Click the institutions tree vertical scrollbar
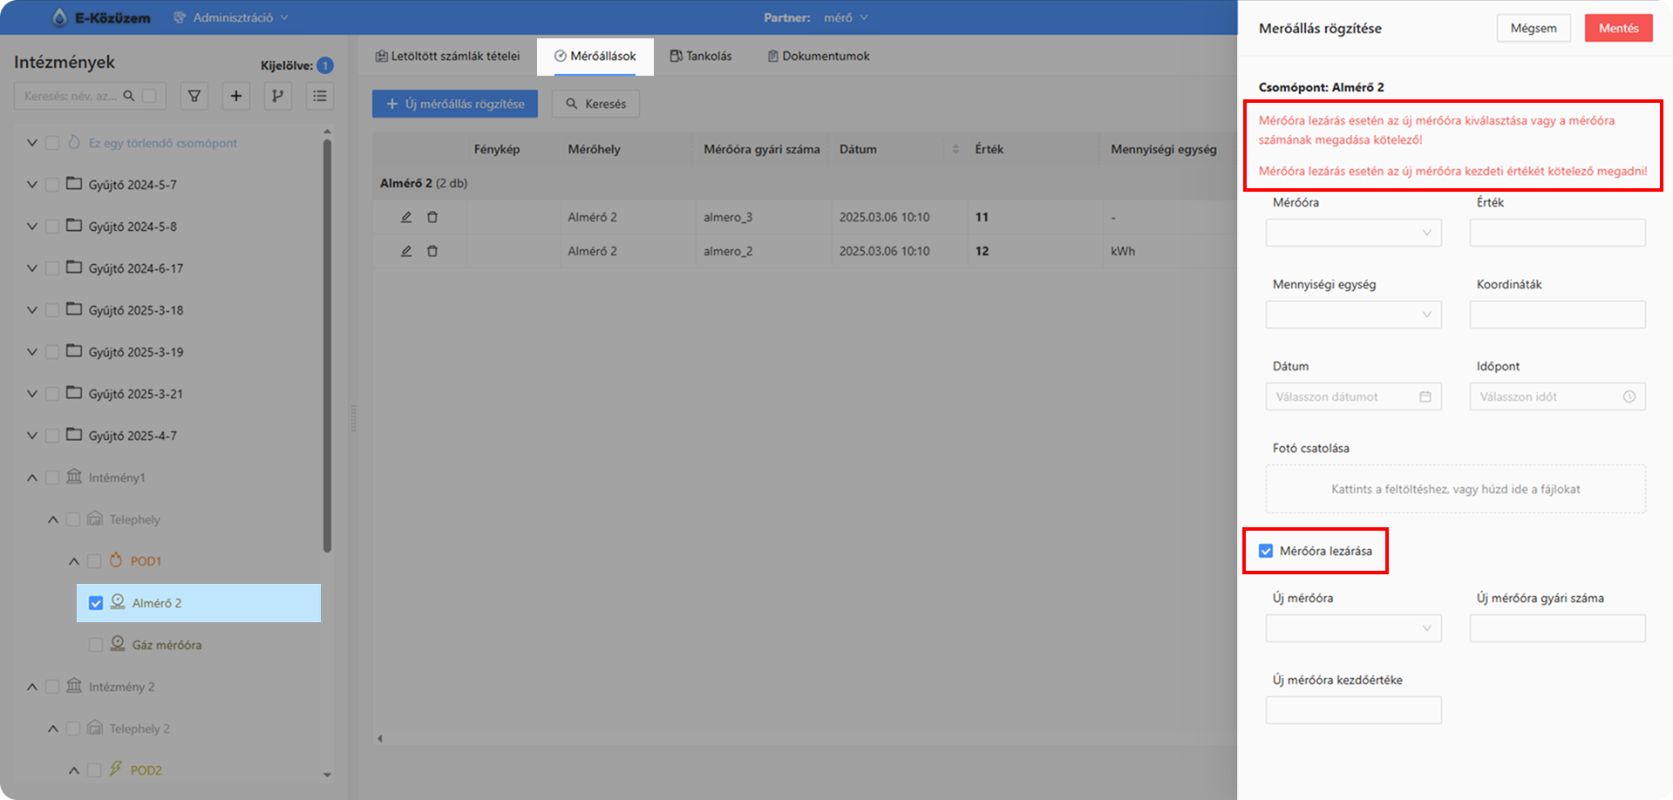Viewport: 1673px width, 800px height. point(327,349)
